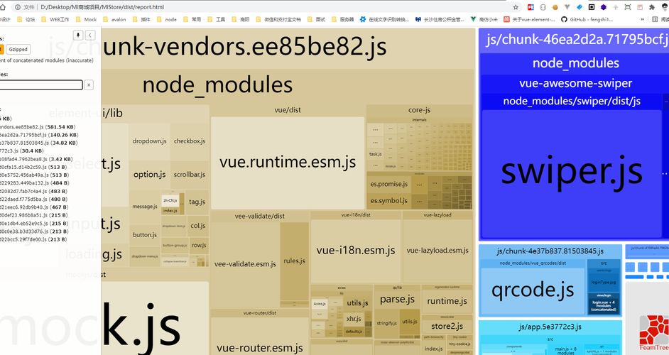Screen dimensions: 669x355
Task: Open the 插件 bookmark folder
Action: click(141, 19)
